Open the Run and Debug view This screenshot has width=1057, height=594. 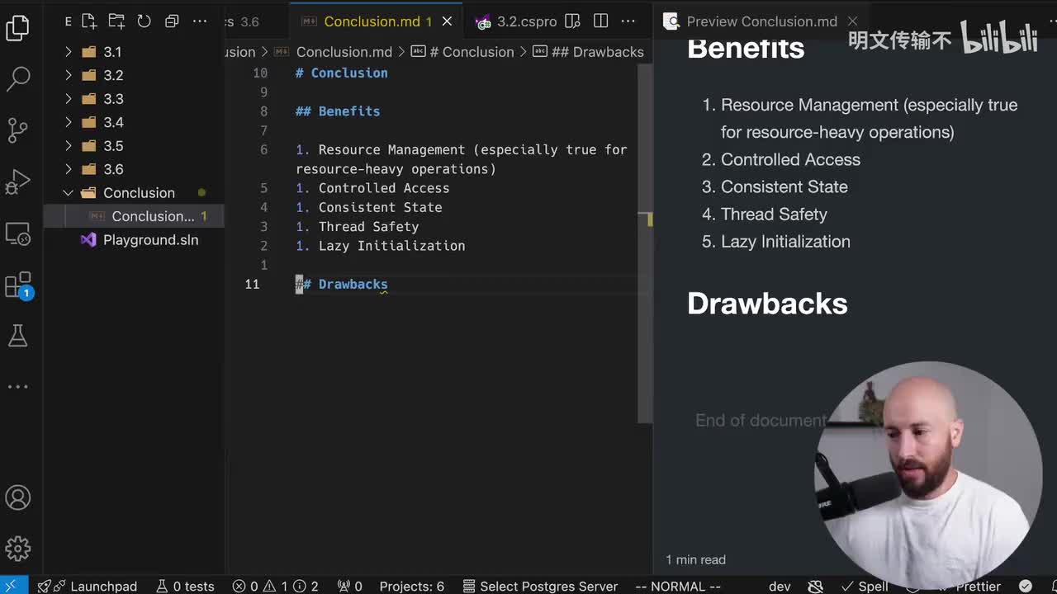(x=18, y=182)
